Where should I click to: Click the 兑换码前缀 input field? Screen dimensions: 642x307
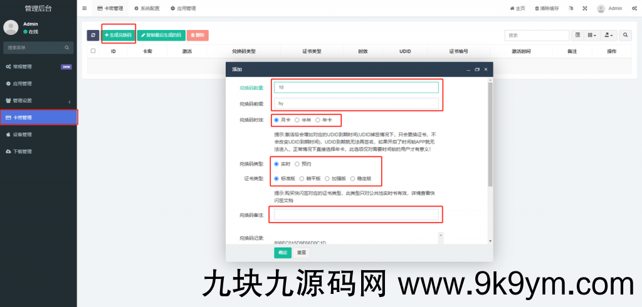[356, 104]
